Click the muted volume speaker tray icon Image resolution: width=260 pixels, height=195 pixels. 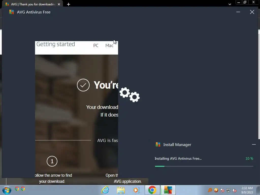pyautogui.click(x=234, y=190)
